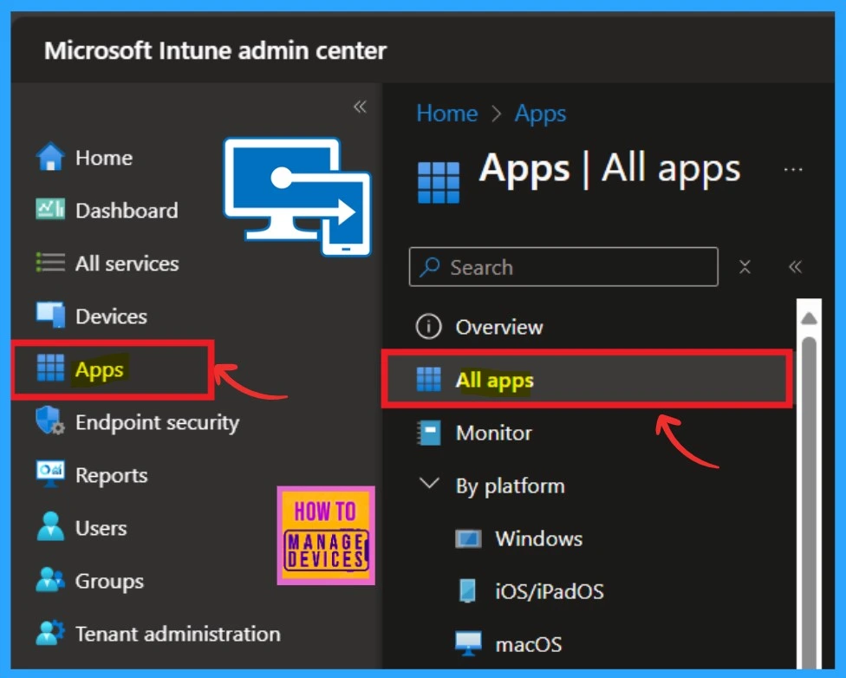Open the Monitor label in the Apps menu
Viewport: 846px width, 678px height.
coord(494,433)
